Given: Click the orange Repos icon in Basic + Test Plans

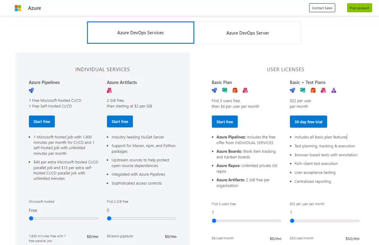Looking at the screenshot, I should coord(313,91).
